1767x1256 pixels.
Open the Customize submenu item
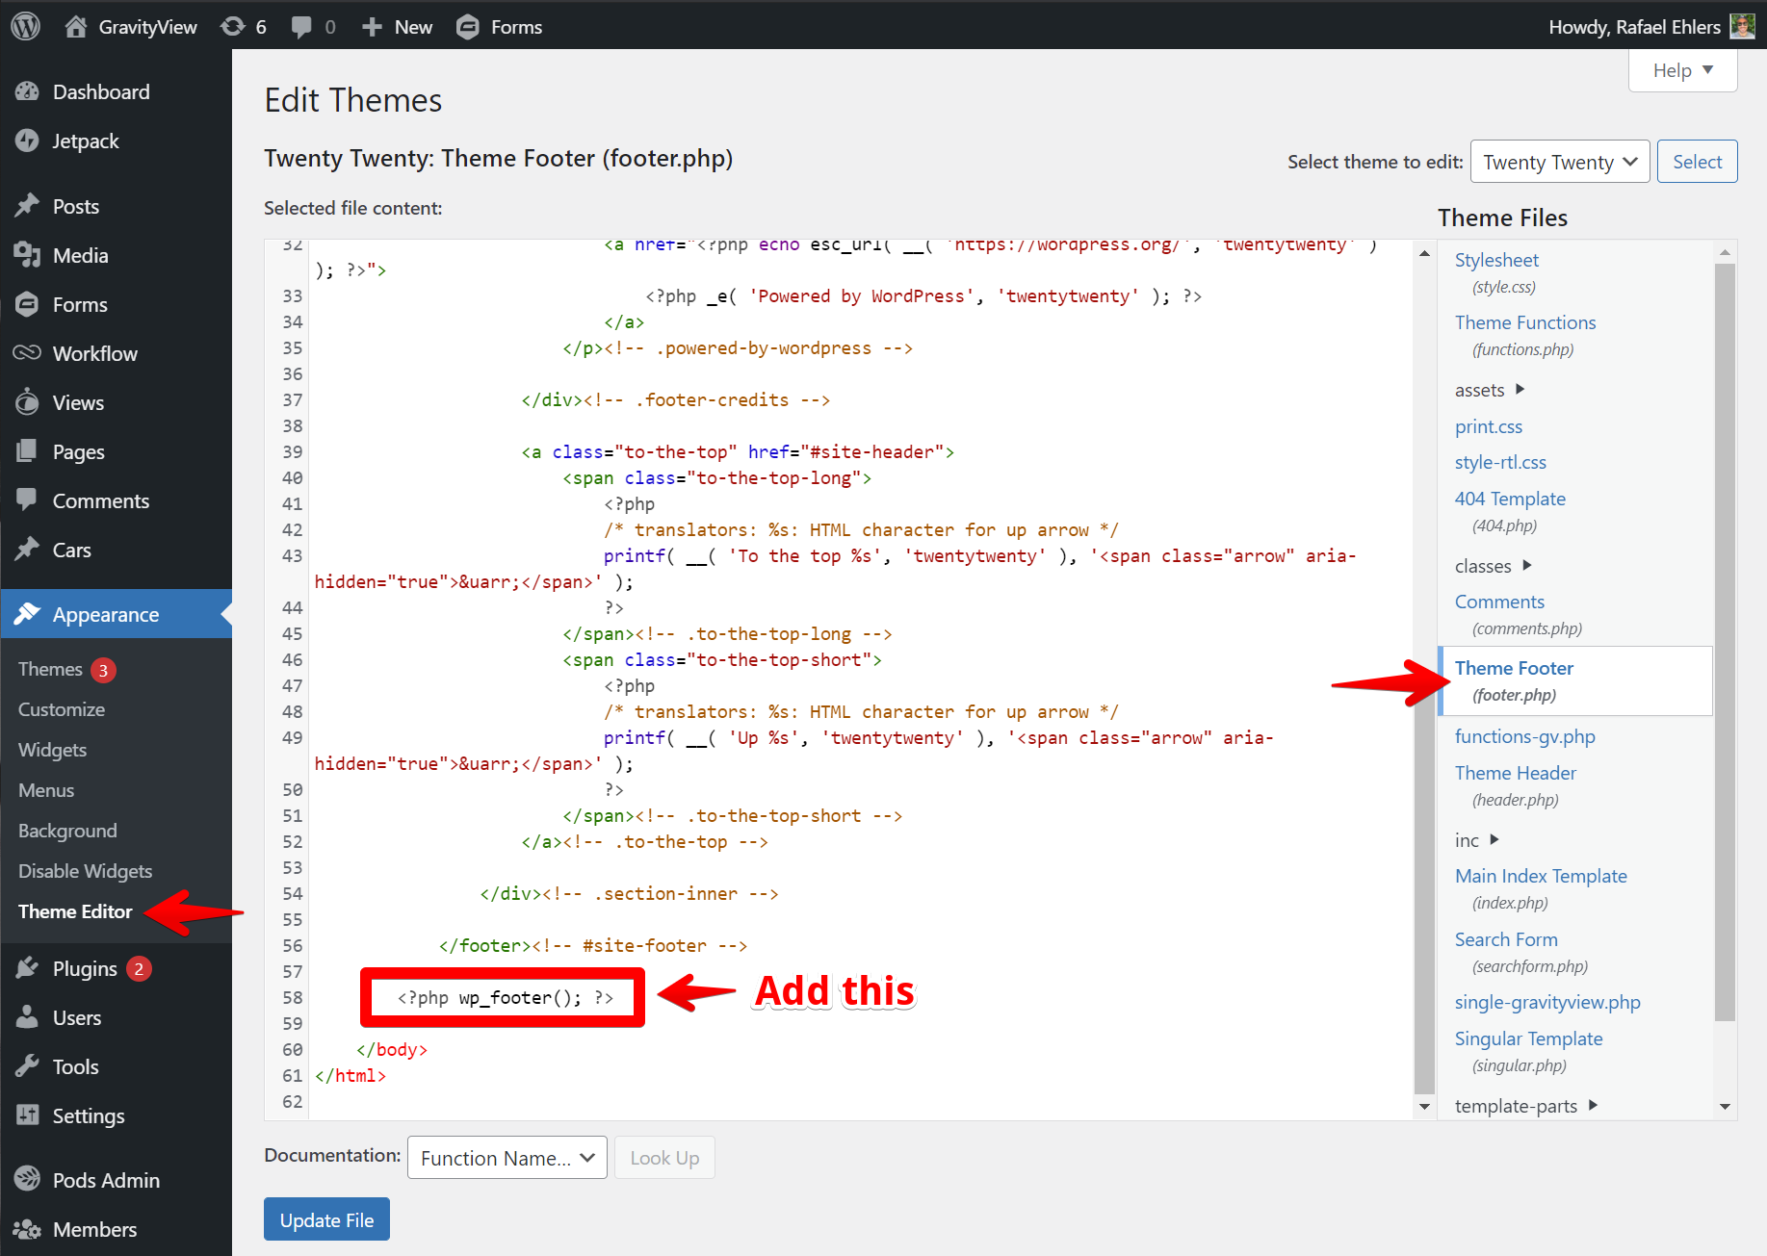tap(62, 709)
